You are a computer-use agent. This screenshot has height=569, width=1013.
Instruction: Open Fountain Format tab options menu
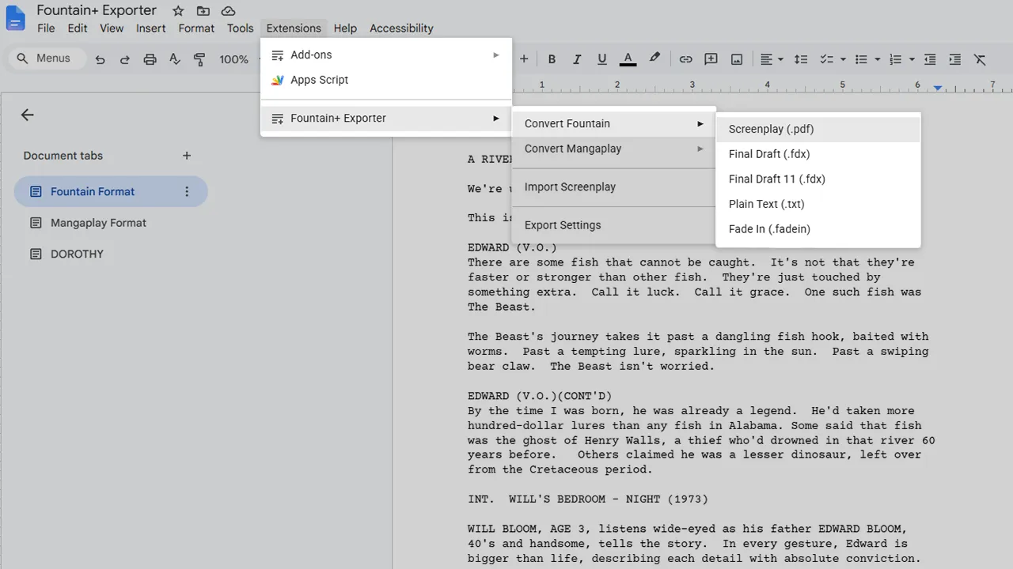point(187,191)
